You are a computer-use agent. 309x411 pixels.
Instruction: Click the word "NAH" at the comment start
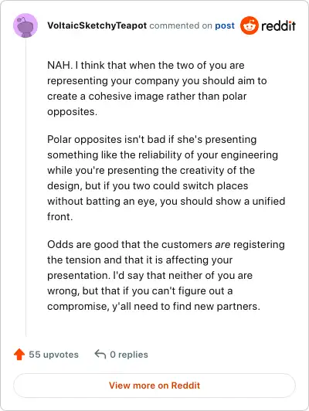point(59,65)
